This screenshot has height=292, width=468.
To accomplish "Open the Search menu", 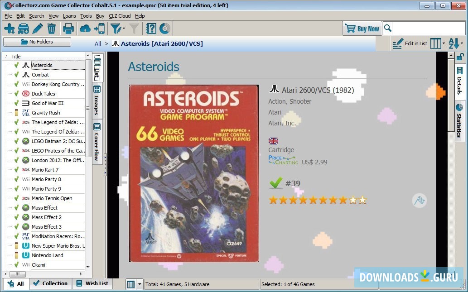I will point(36,16).
